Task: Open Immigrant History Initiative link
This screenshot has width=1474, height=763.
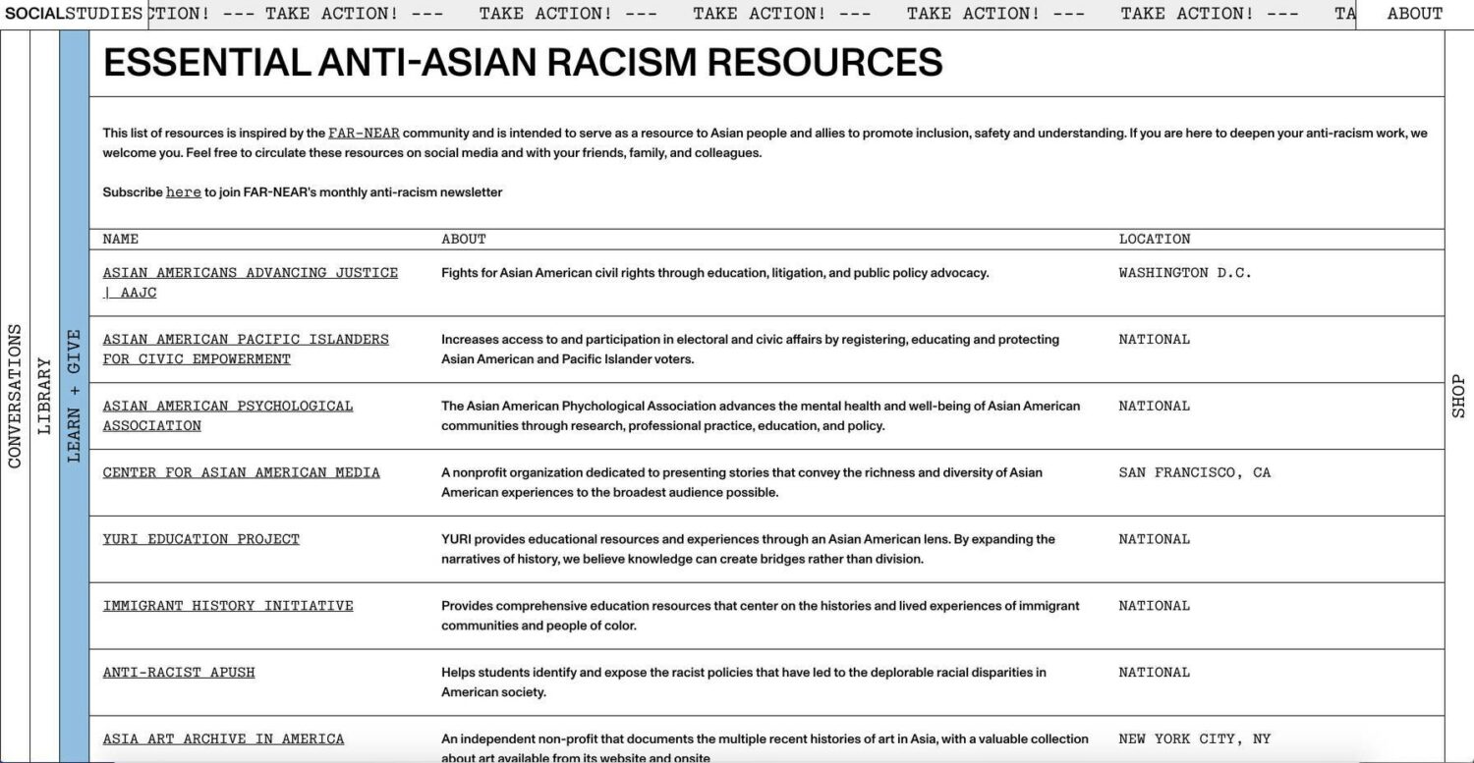Action: click(228, 606)
